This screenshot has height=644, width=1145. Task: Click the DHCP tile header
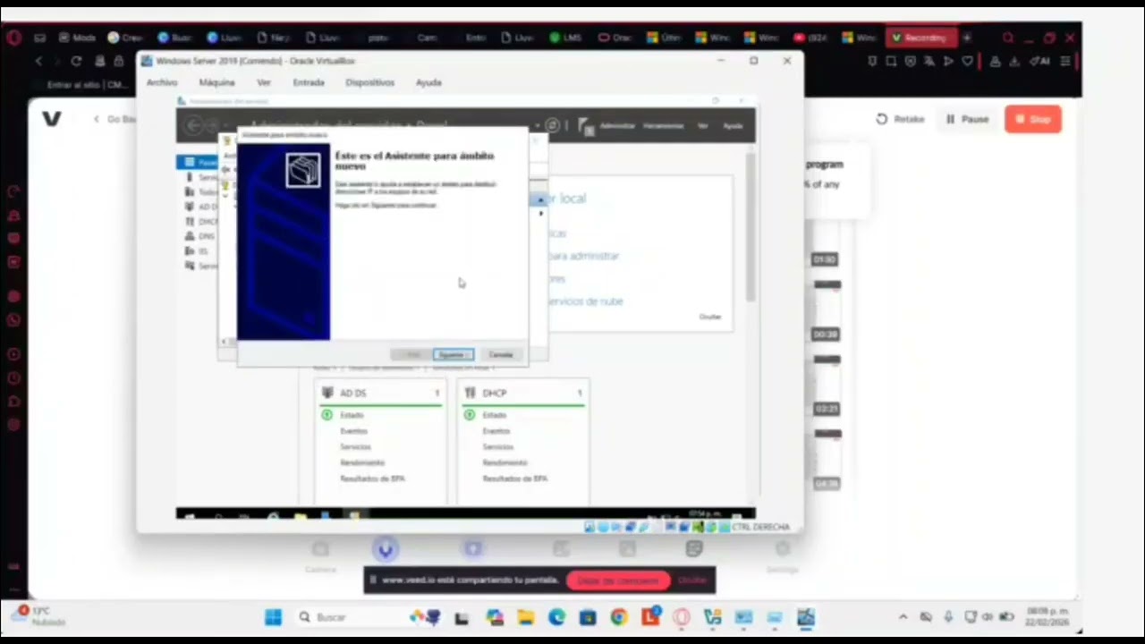(523, 393)
